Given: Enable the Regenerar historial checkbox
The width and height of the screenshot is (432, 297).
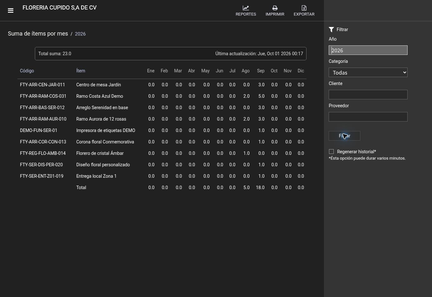Looking at the screenshot, I should [331, 152].
